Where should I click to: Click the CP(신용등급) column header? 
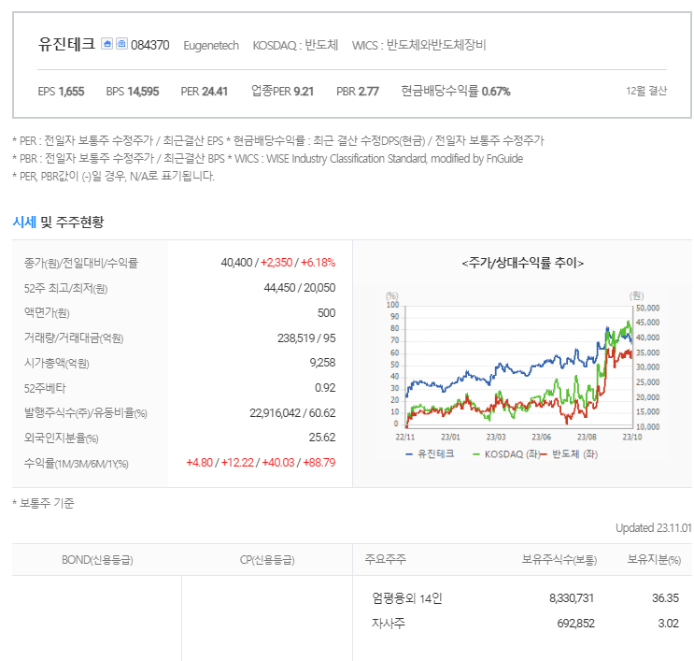[267, 560]
